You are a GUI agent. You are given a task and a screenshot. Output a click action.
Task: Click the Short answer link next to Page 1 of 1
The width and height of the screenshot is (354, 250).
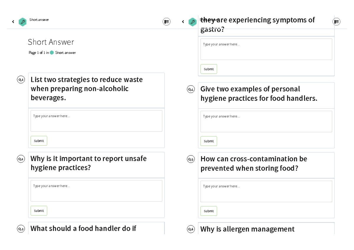(x=65, y=53)
